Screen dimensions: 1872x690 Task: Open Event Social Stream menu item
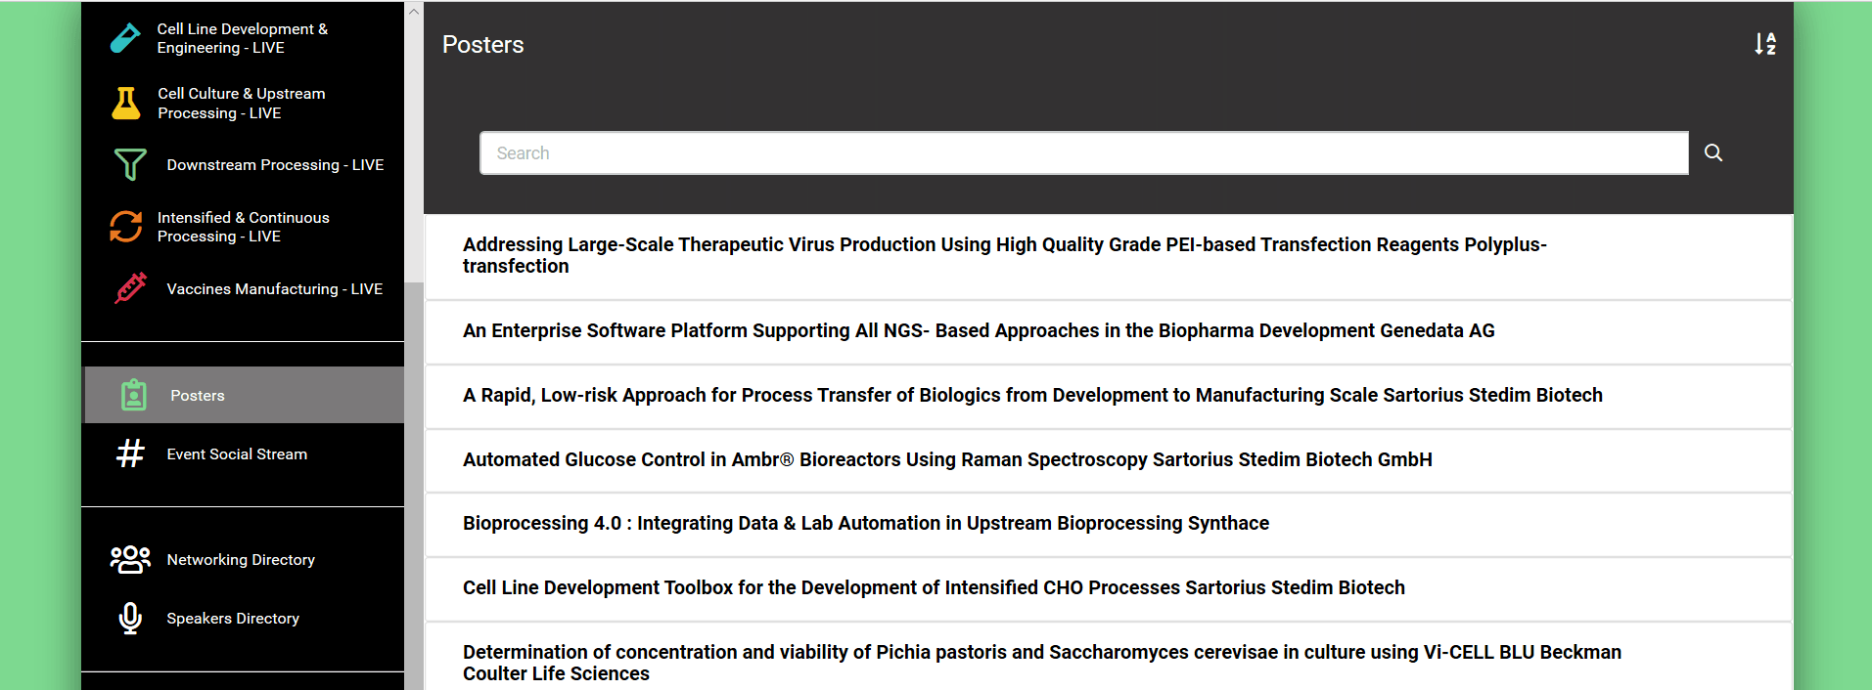(237, 454)
